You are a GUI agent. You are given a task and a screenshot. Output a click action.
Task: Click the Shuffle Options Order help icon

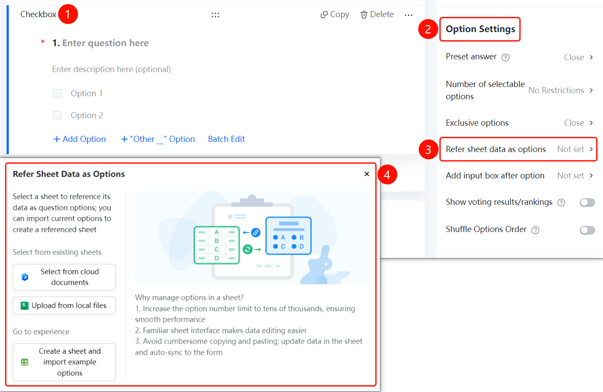(535, 230)
